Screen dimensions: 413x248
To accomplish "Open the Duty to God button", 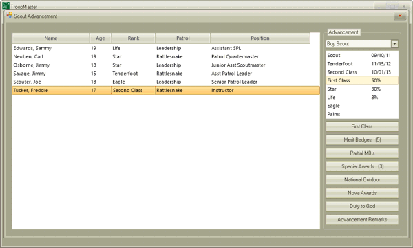I will coord(362,206).
